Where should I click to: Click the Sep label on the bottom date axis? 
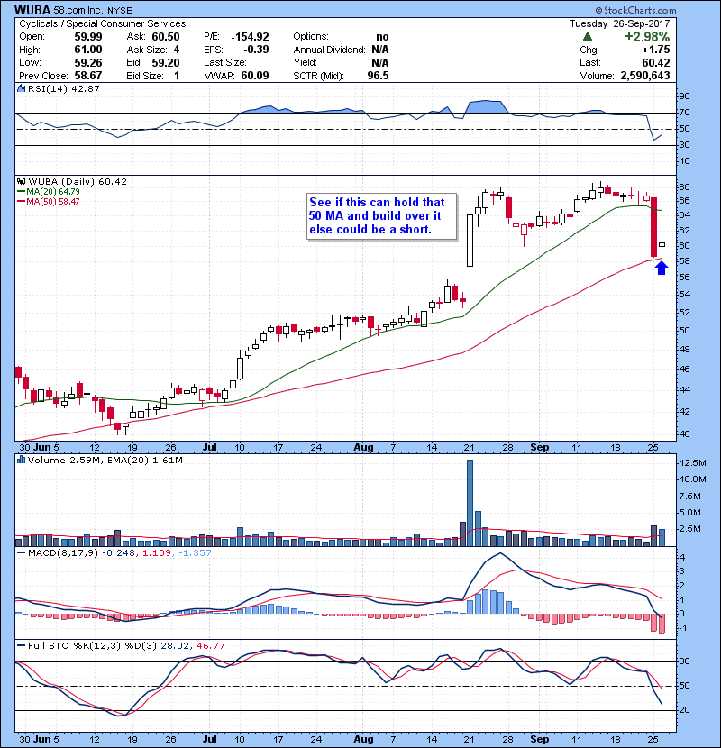pos(540,739)
